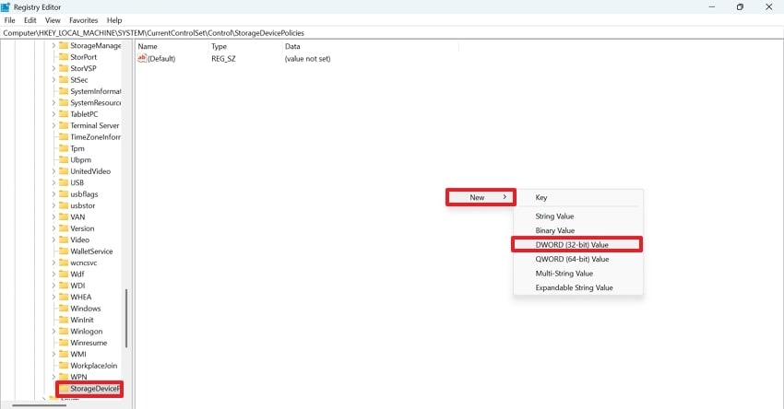Open the Edit menu
Image resolution: width=784 pixels, height=409 pixels.
[30, 20]
